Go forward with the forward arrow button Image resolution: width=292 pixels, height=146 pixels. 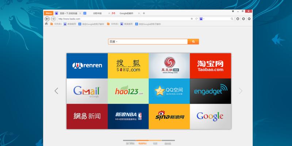53,19
